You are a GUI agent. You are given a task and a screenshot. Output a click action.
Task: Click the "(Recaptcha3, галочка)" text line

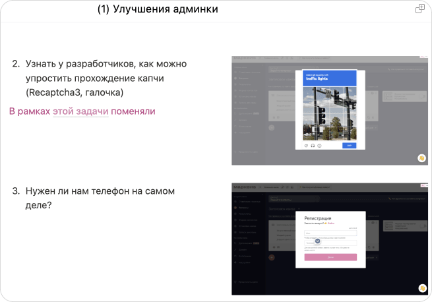click(x=75, y=92)
